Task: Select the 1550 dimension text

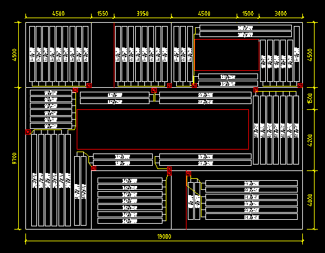Action: pyautogui.click(x=103, y=14)
